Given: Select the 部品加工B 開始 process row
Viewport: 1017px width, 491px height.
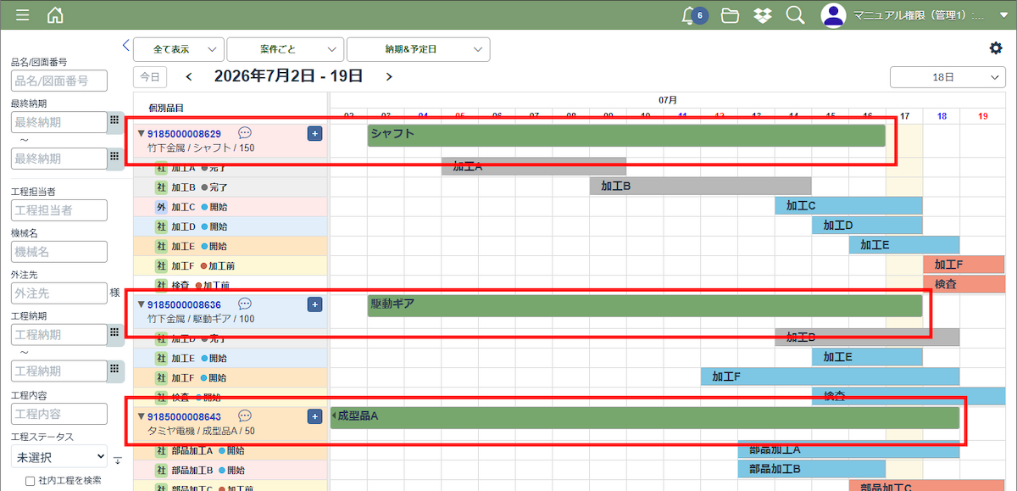Looking at the screenshot, I should pyautogui.click(x=231, y=470).
